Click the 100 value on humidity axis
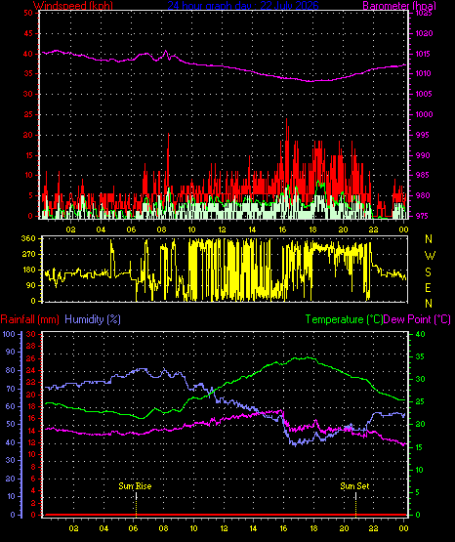This screenshot has width=455, height=542. (9, 334)
